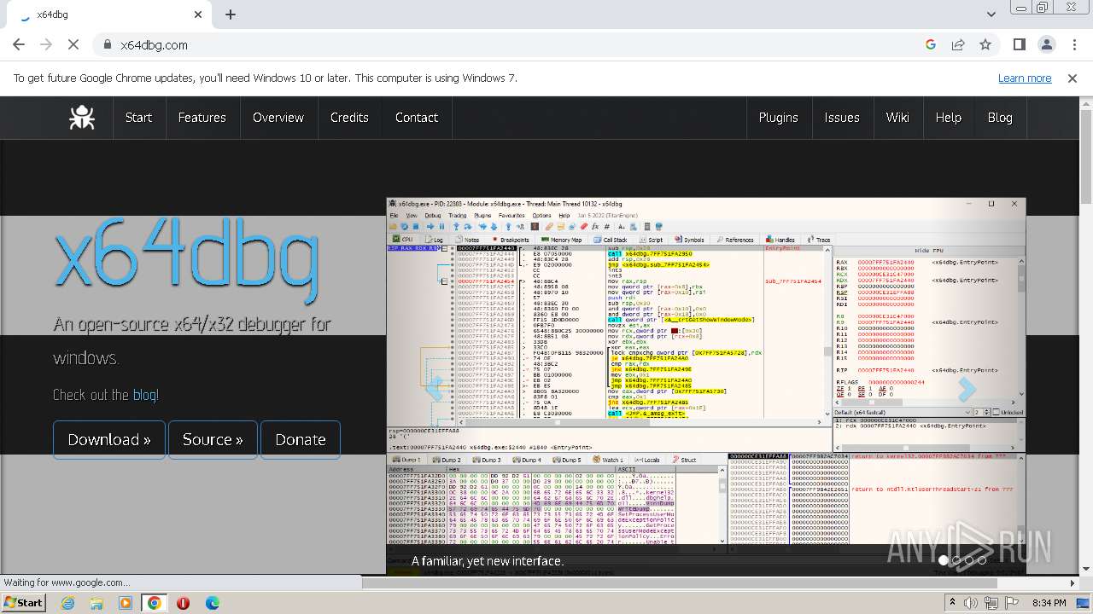Show hidden tray icons arrow
The width and height of the screenshot is (1093, 614).
[x=954, y=603]
